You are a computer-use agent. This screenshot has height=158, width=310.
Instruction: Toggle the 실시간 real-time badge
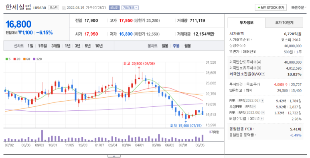tap(114, 8)
